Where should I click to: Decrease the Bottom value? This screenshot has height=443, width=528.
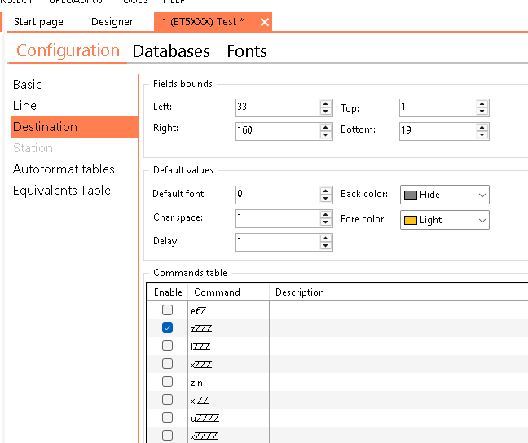coord(482,135)
